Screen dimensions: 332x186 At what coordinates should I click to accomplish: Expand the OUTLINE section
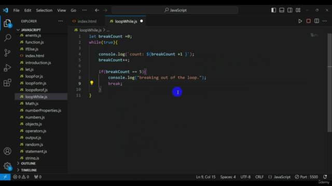pyautogui.click(x=41, y=163)
